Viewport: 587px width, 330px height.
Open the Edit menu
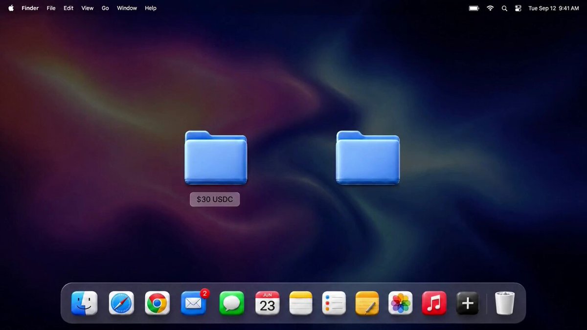68,8
